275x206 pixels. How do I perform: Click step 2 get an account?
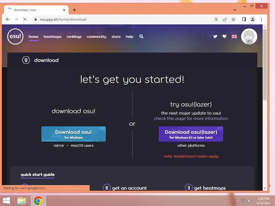tap(125, 188)
